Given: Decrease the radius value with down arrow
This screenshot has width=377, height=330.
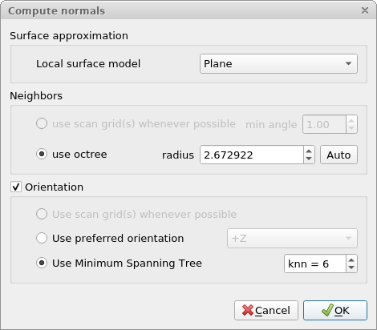Looking at the screenshot, I should pos(309,159).
